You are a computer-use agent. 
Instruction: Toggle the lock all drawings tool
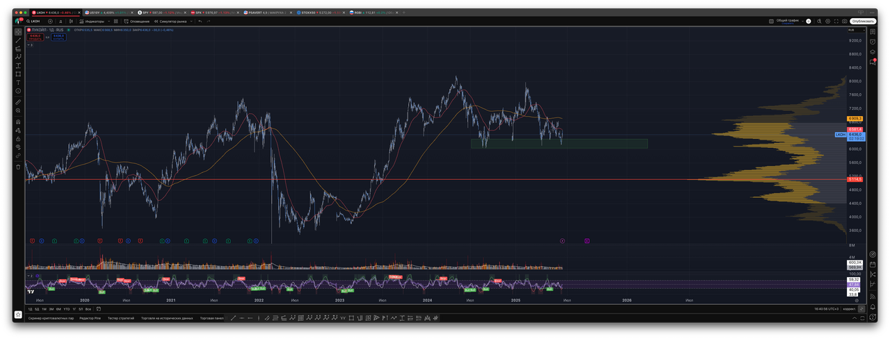18,138
